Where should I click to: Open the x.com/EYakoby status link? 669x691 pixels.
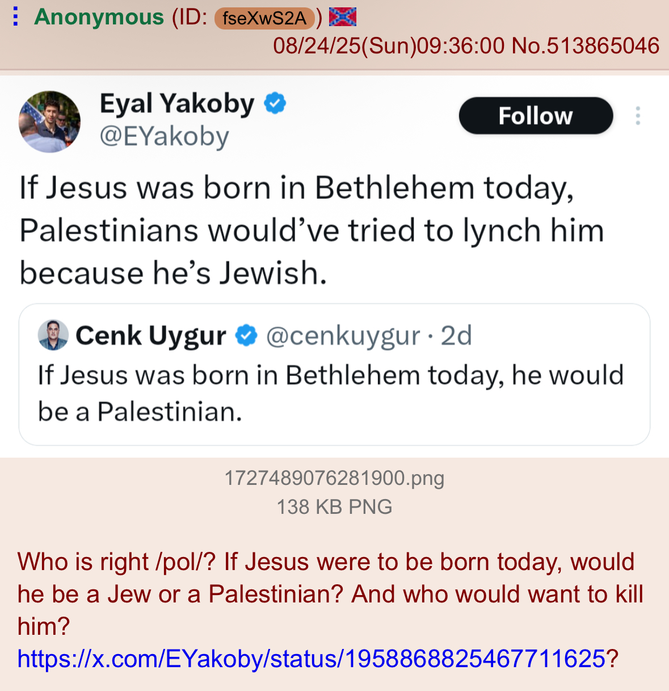[x=312, y=659]
